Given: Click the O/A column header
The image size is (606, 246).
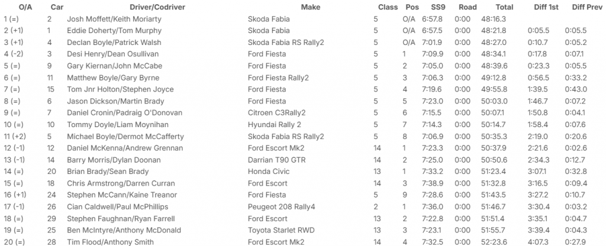Looking at the screenshot, I should point(17,7).
